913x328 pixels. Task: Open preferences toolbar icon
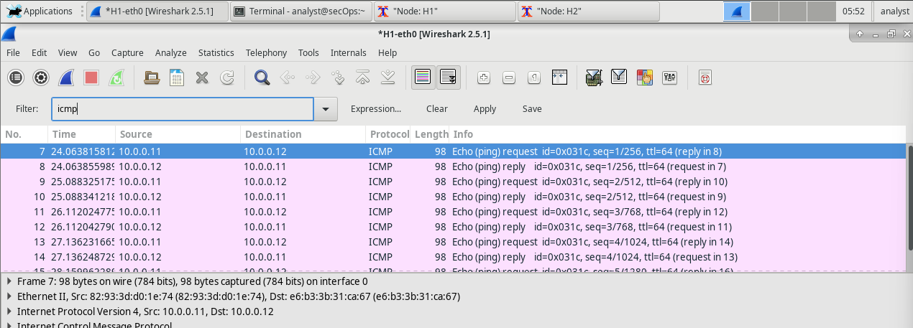[669, 78]
